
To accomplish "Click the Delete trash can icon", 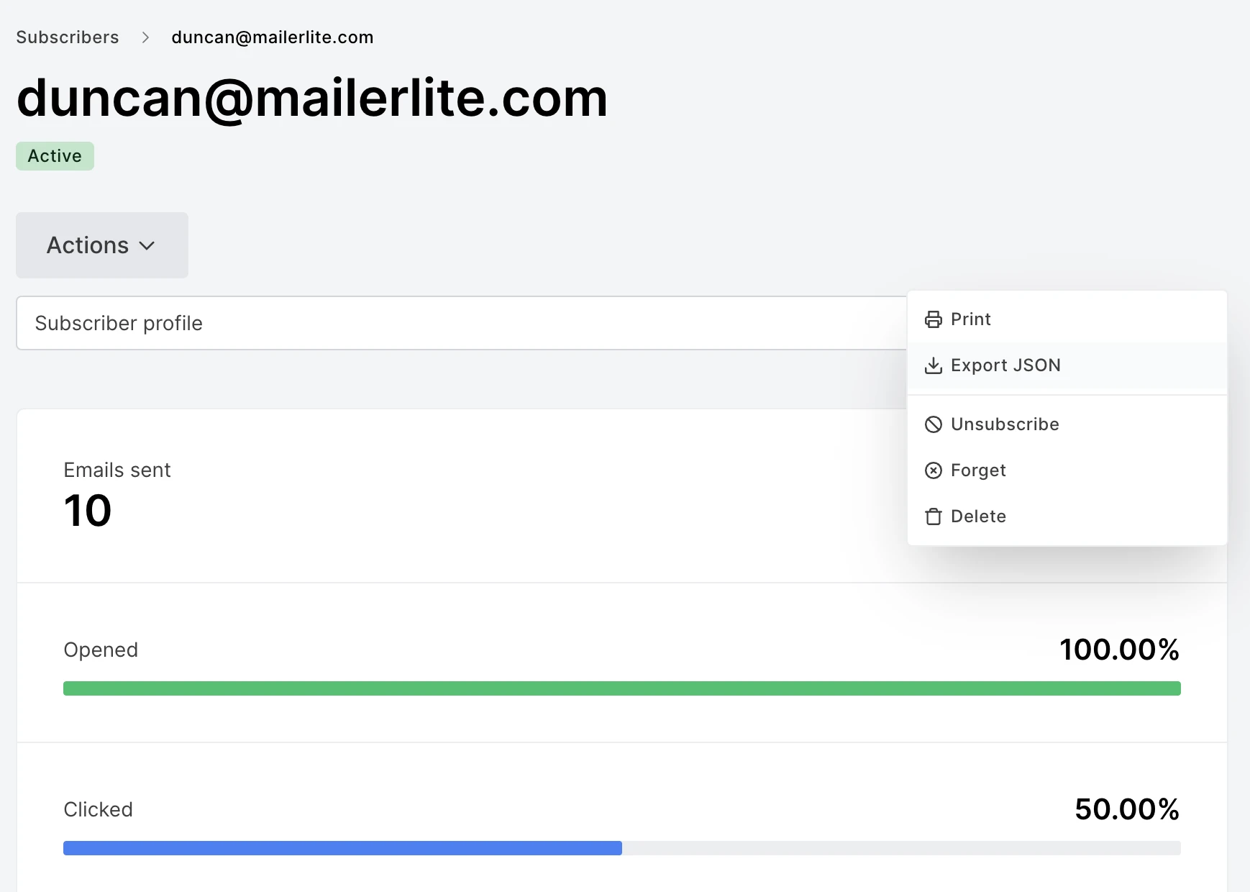I will [x=933, y=516].
